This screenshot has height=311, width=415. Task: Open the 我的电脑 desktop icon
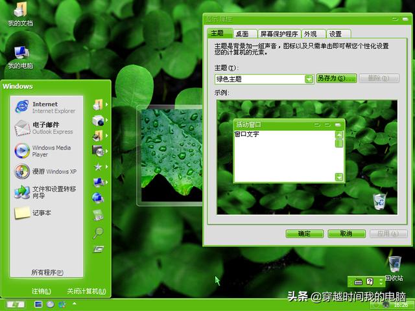pos(21,57)
